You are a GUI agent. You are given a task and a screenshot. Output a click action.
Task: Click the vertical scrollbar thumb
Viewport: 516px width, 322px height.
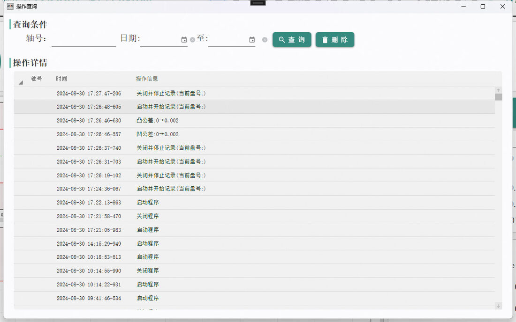[499, 97]
